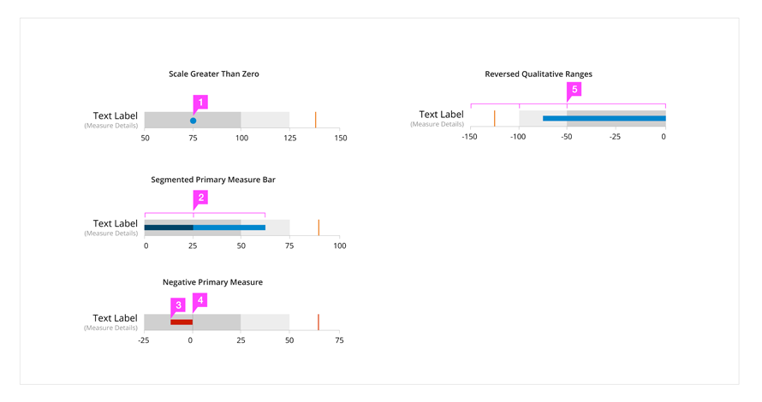Click the pink callout marker 1
The image size is (762, 402).
click(x=200, y=103)
